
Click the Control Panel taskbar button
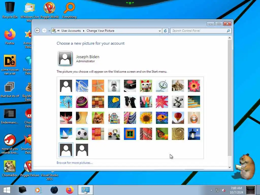pyautogui.click(x=86, y=190)
